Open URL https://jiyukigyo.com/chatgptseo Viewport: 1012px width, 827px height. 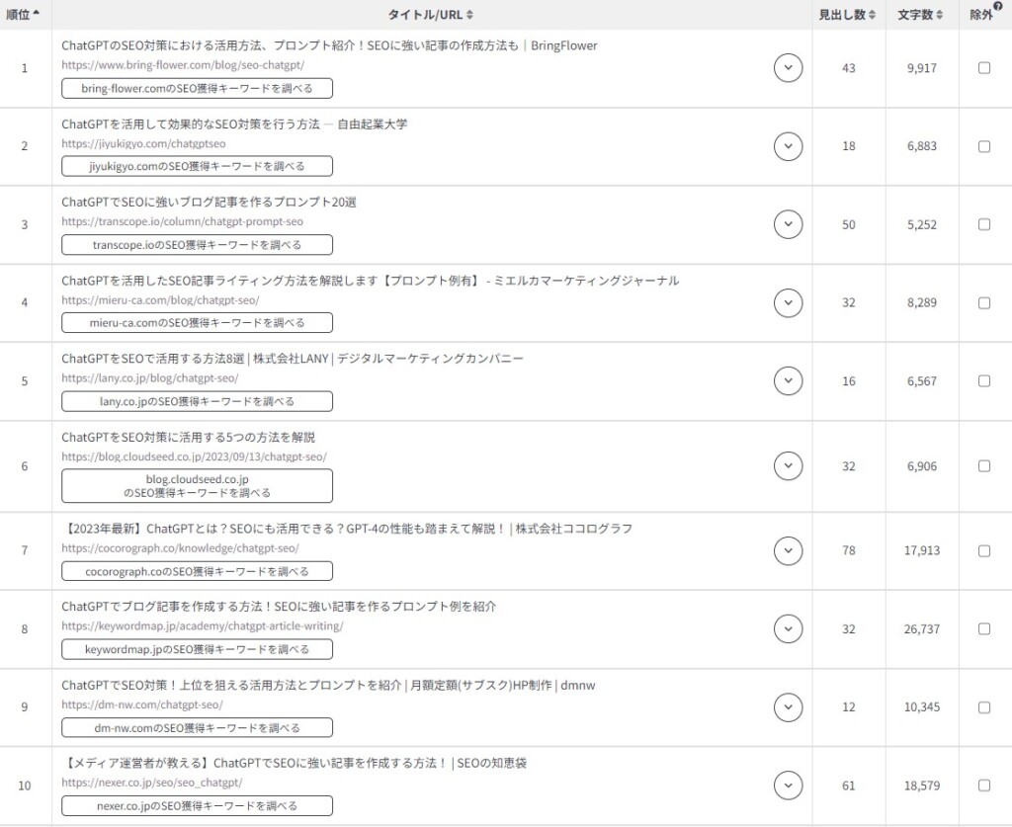(143, 144)
